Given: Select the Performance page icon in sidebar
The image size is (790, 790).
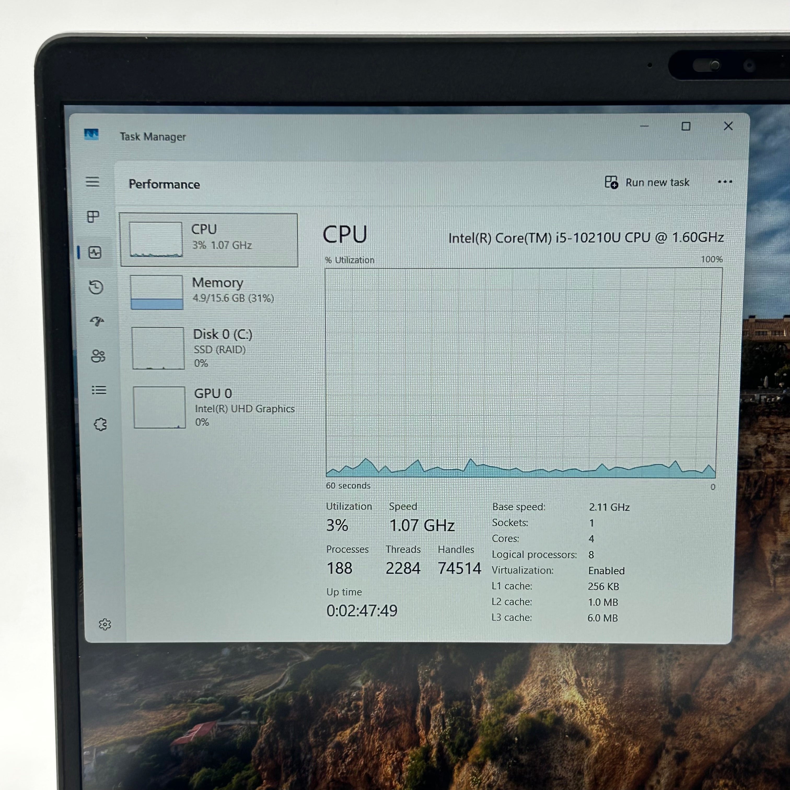Looking at the screenshot, I should [95, 252].
